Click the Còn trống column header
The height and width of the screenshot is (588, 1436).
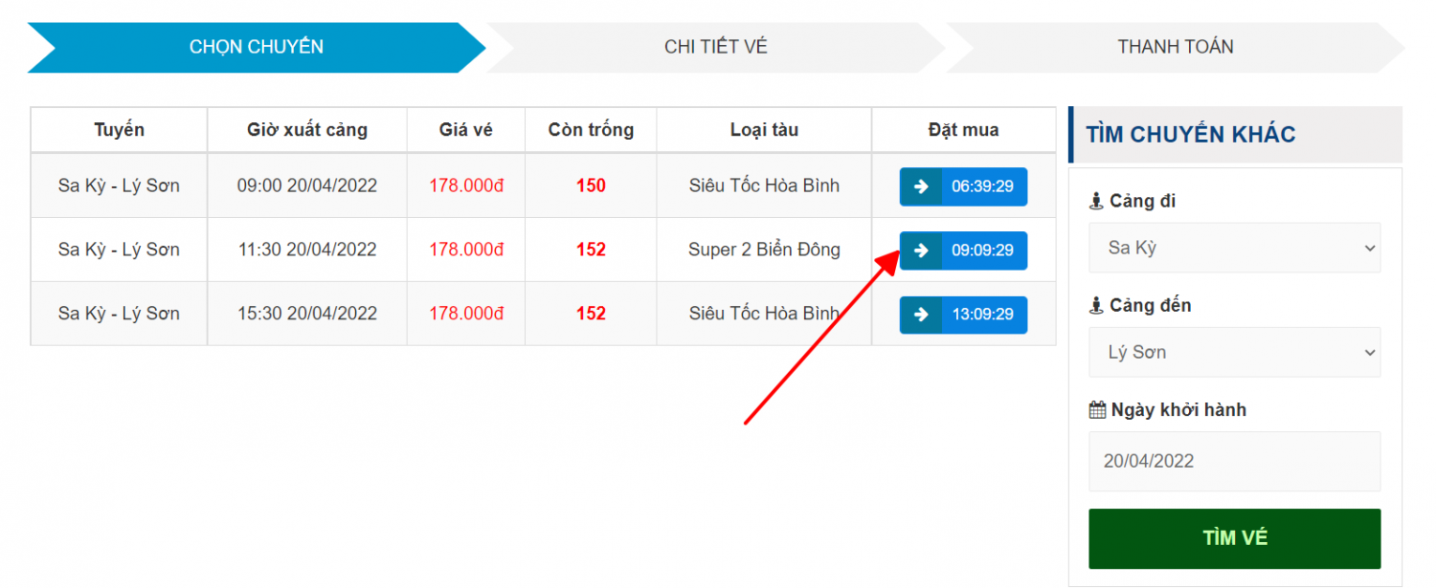(591, 130)
